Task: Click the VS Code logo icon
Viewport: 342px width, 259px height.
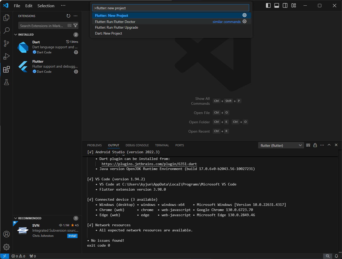Action: [x=6, y=5]
